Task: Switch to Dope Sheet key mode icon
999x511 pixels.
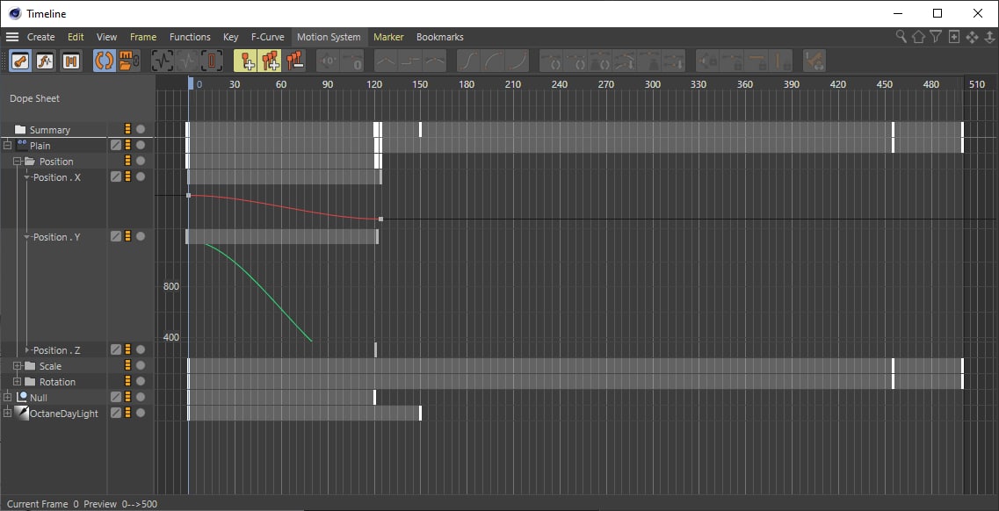Action: tap(20, 61)
